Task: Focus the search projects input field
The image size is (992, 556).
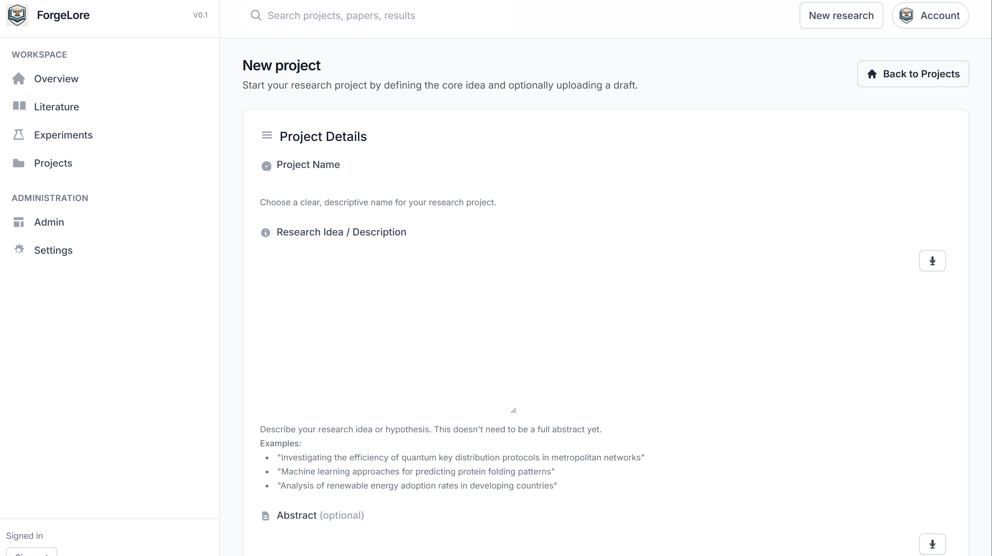Action: click(x=385, y=15)
